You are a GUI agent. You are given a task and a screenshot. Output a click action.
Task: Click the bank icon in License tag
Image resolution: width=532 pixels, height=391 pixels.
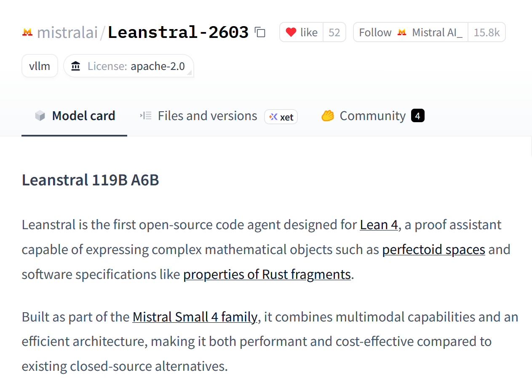[76, 66]
